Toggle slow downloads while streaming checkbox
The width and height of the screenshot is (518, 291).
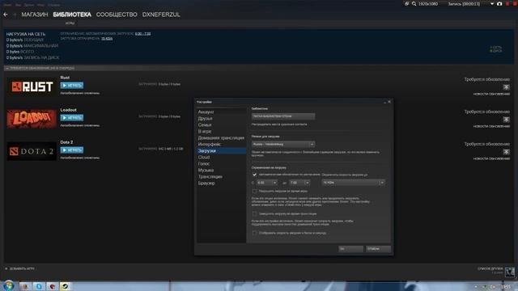pos(254,213)
